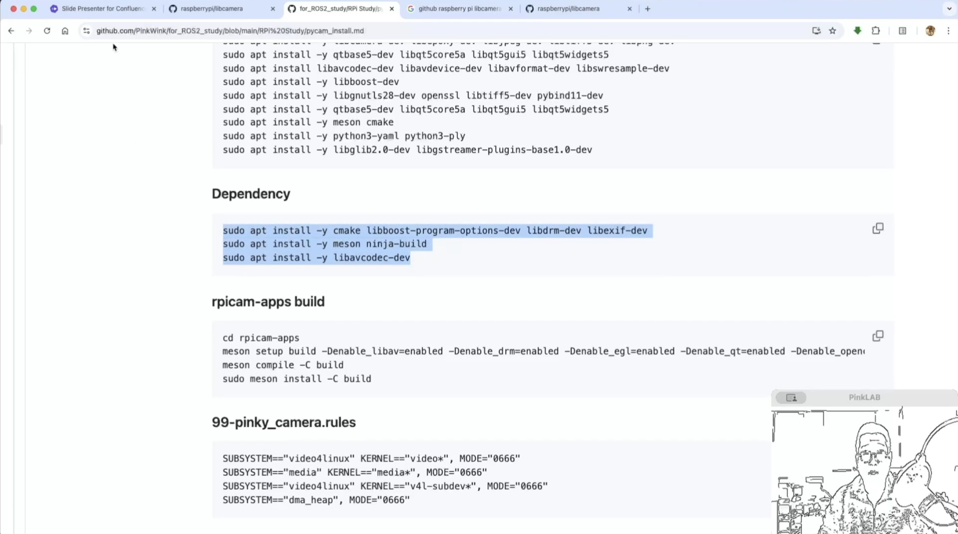Expand the tab search dropdown arrow
Screen dimensions: 958x534
(949, 9)
